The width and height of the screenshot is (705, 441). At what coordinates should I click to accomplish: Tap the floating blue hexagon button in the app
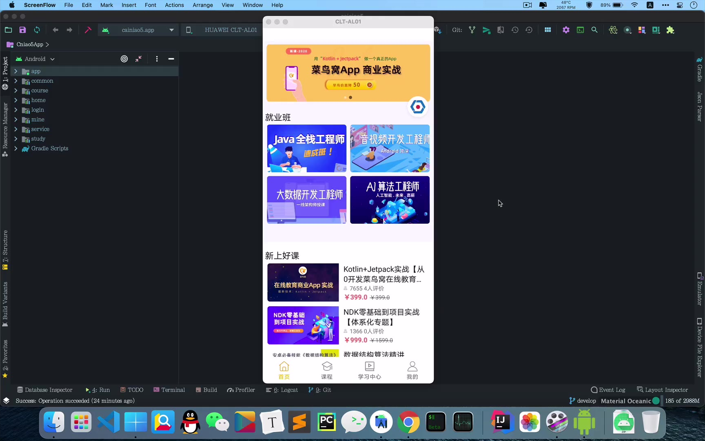click(418, 107)
